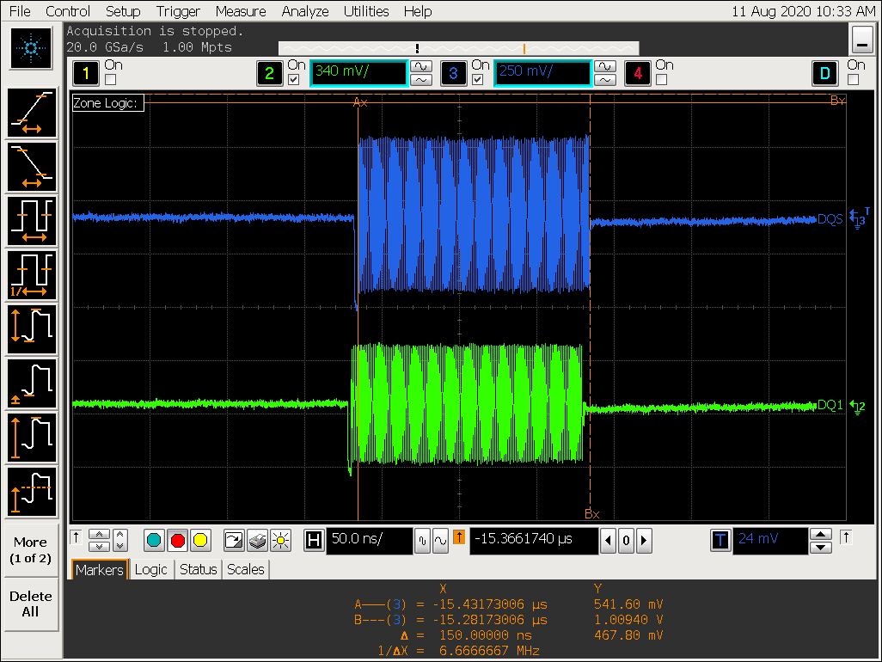The width and height of the screenshot is (882, 662).
Task: Click the Keysight logo icon at top left
Action: click(32, 48)
